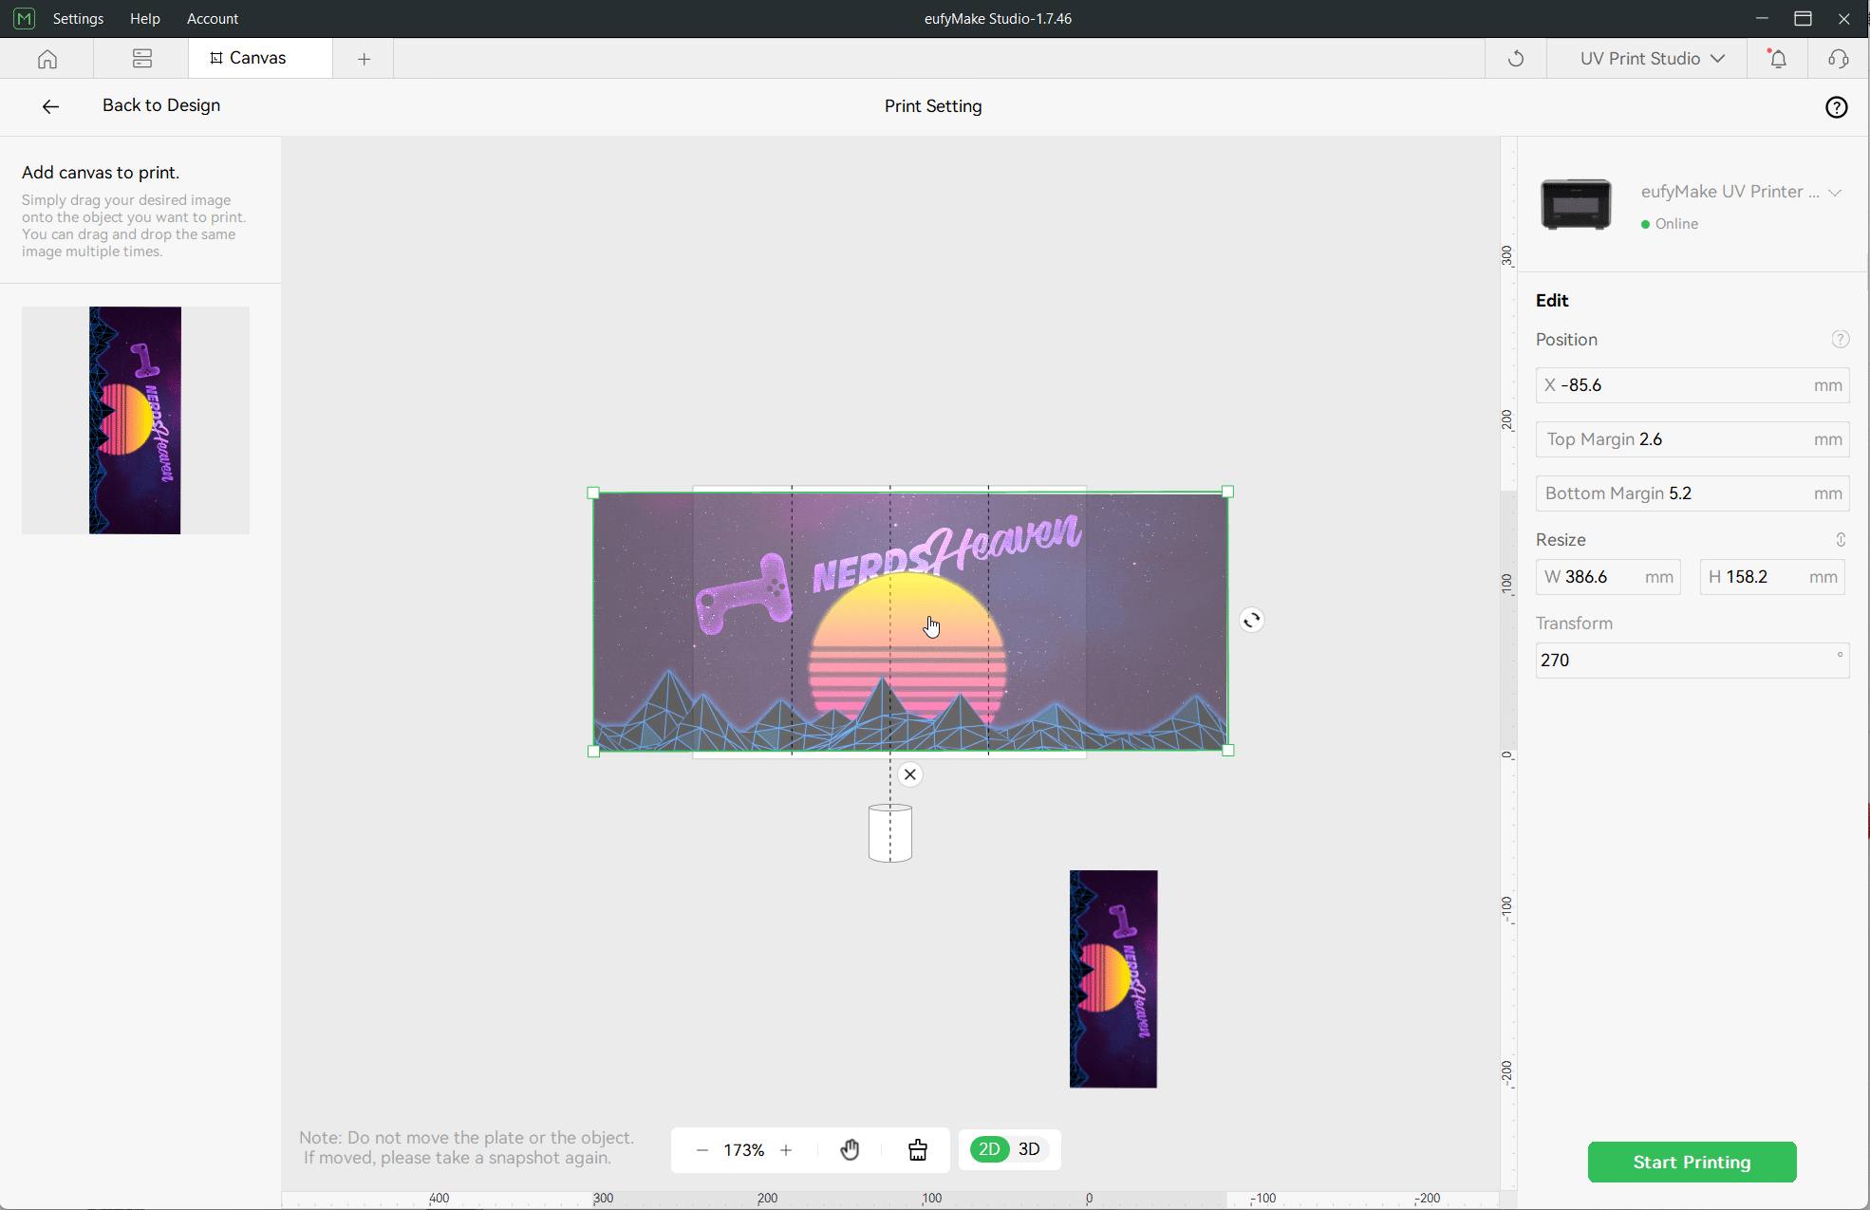Screen dimensions: 1870x1210
Task: Maximize the eufyMake Studio window
Action: (x=1803, y=18)
